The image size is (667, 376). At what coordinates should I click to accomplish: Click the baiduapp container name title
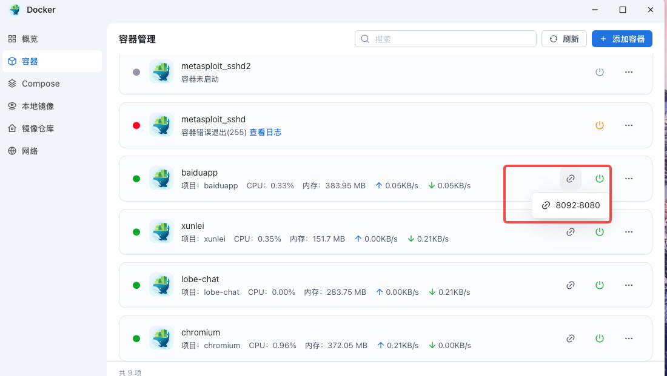(x=199, y=173)
